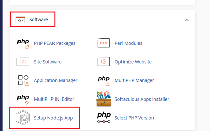Screen dimensions: 210x131
Task: Click the Select PHP Version icon
Action: tap(104, 117)
